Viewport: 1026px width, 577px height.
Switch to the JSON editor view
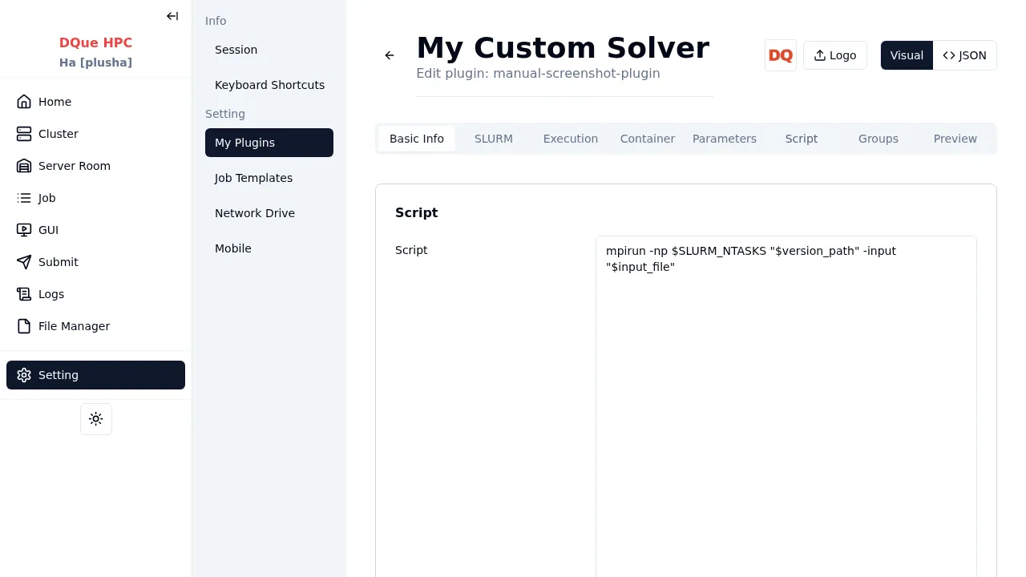[x=964, y=55]
